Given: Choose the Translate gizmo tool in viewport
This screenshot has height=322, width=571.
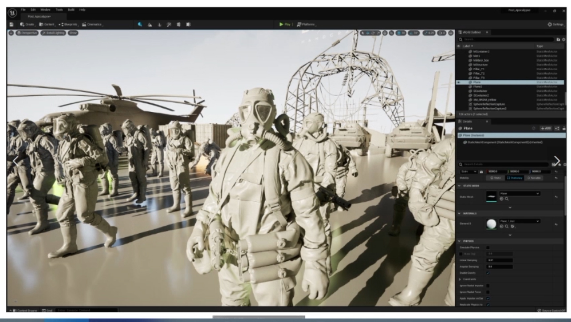Looking at the screenshot, I should pos(368,33).
